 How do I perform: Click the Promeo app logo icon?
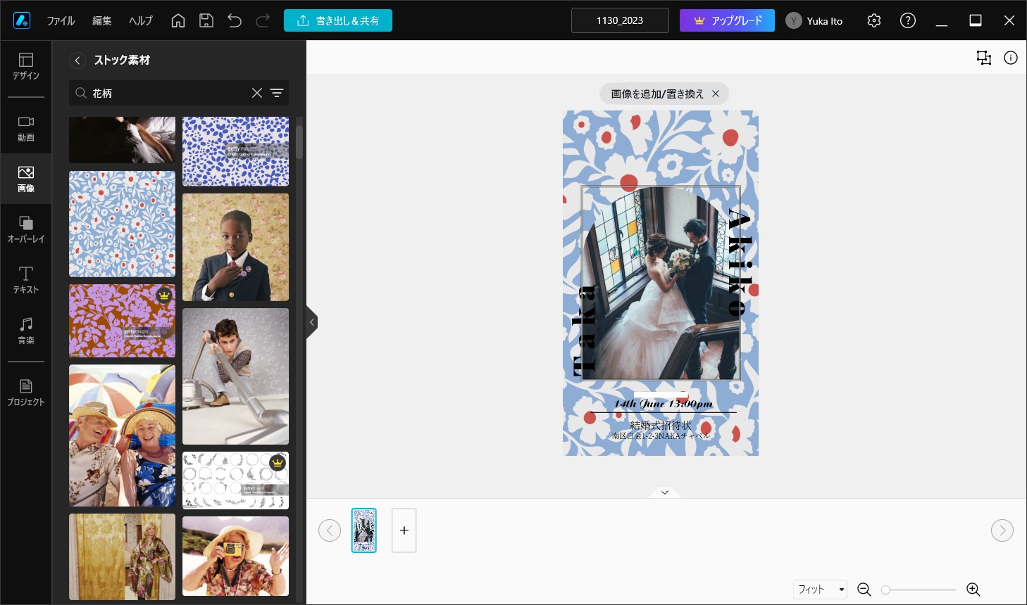click(x=22, y=20)
